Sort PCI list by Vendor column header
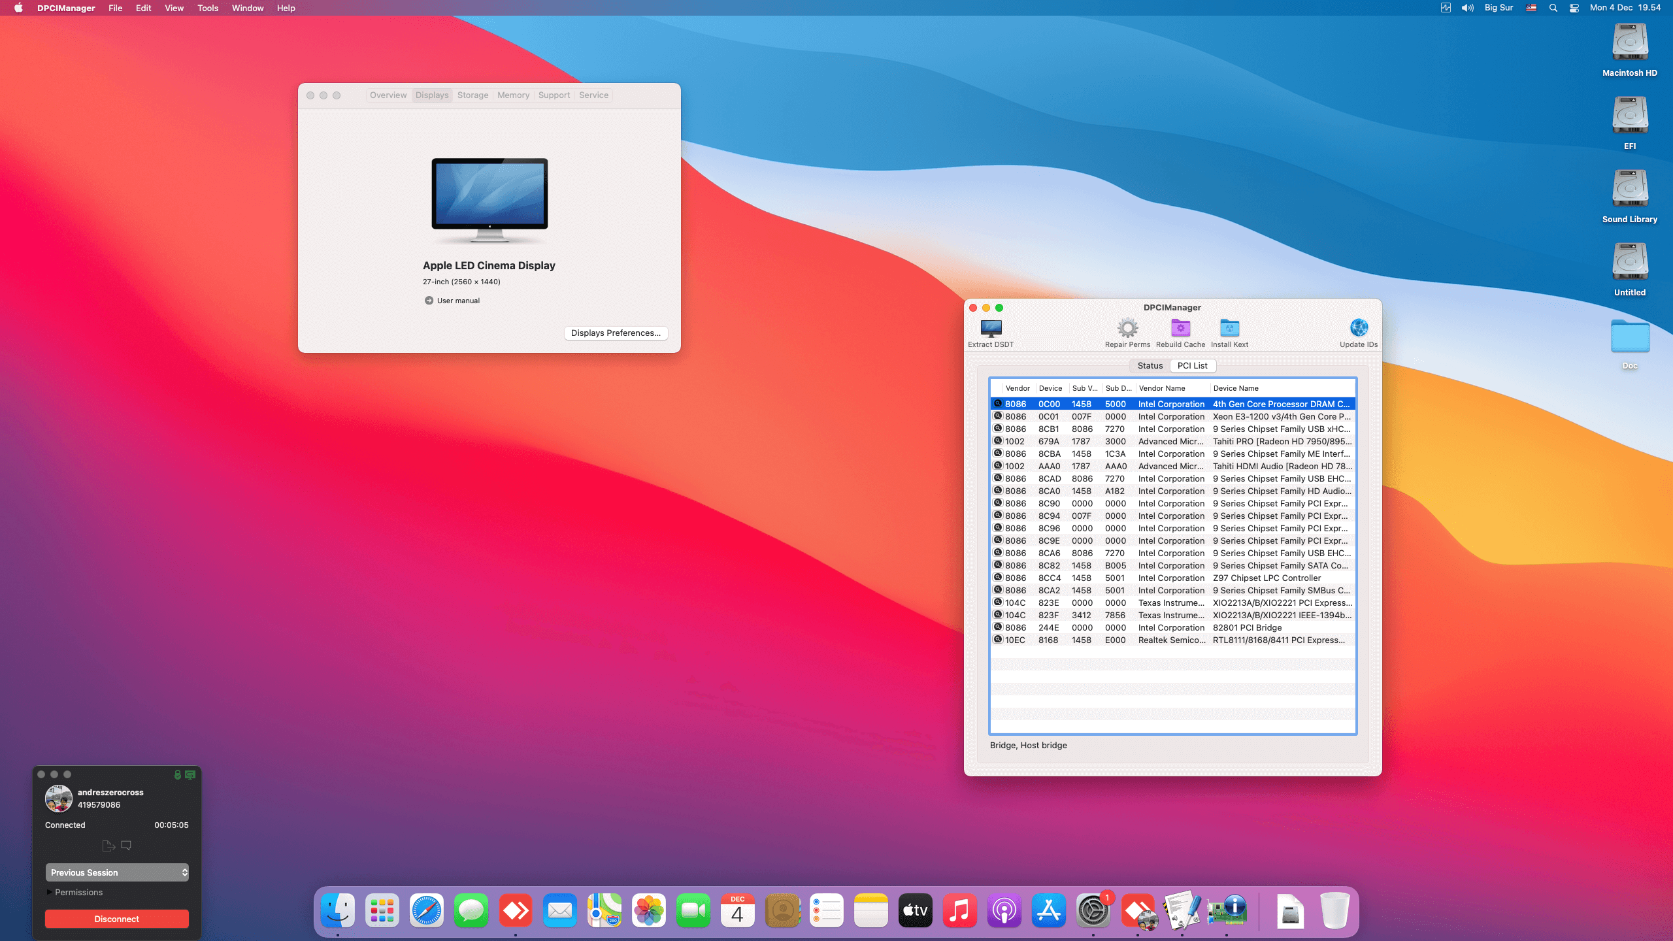The height and width of the screenshot is (941, 1673). tap(1018, 388)
